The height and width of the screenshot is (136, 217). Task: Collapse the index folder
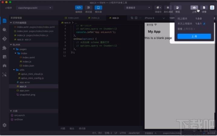(15, 53)
